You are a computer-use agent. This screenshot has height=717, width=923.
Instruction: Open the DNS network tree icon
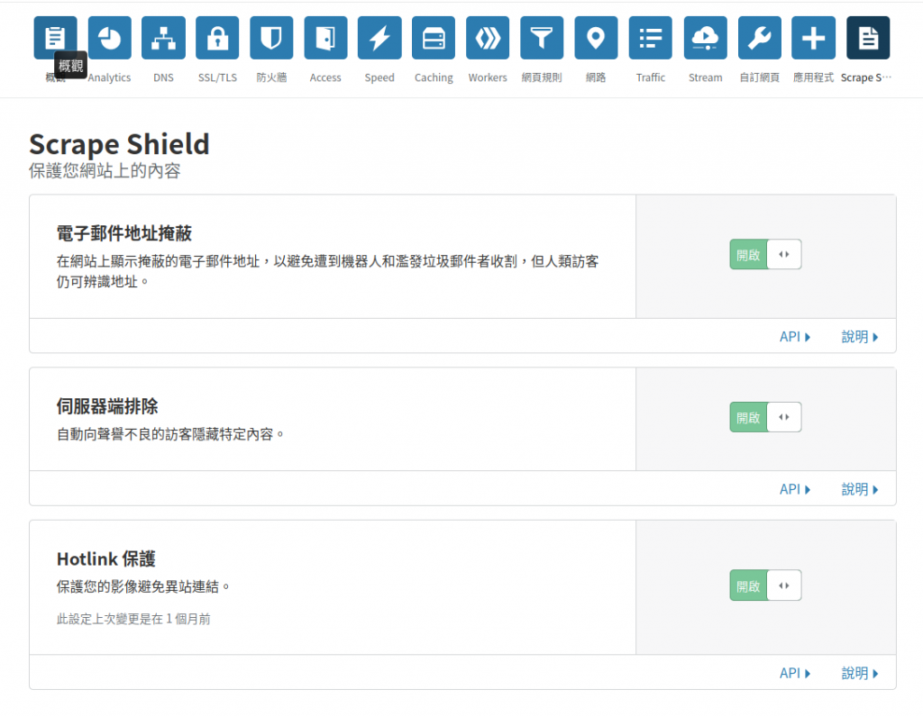click(164, 38)
